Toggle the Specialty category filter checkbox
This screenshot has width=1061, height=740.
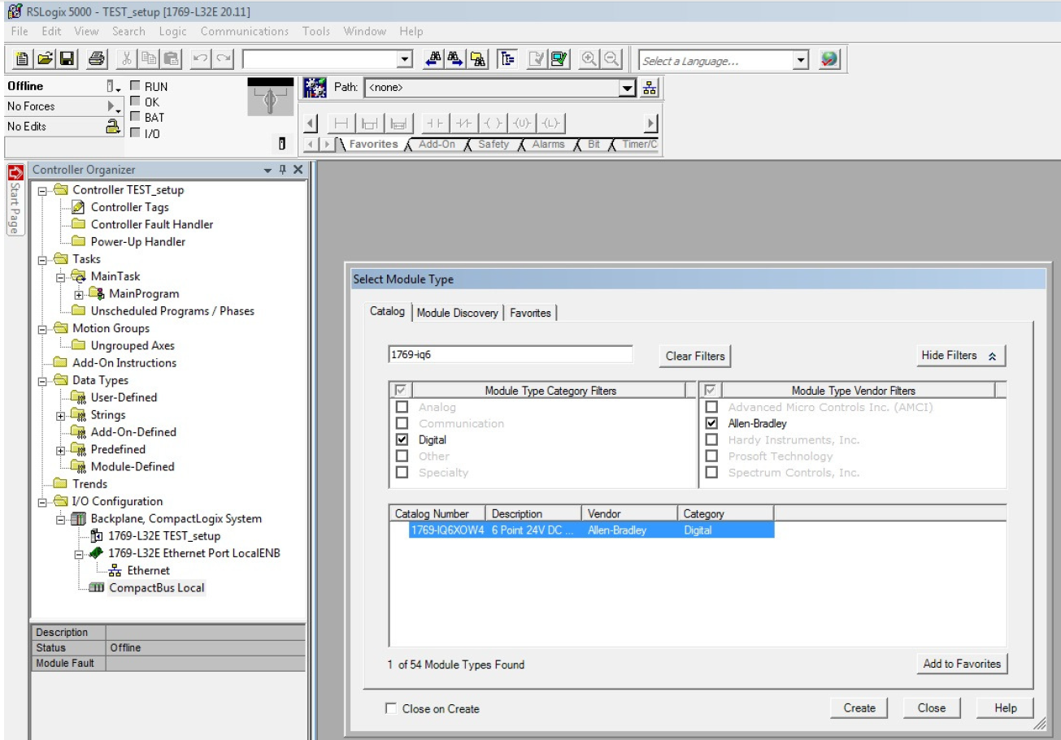coord(401,472)
